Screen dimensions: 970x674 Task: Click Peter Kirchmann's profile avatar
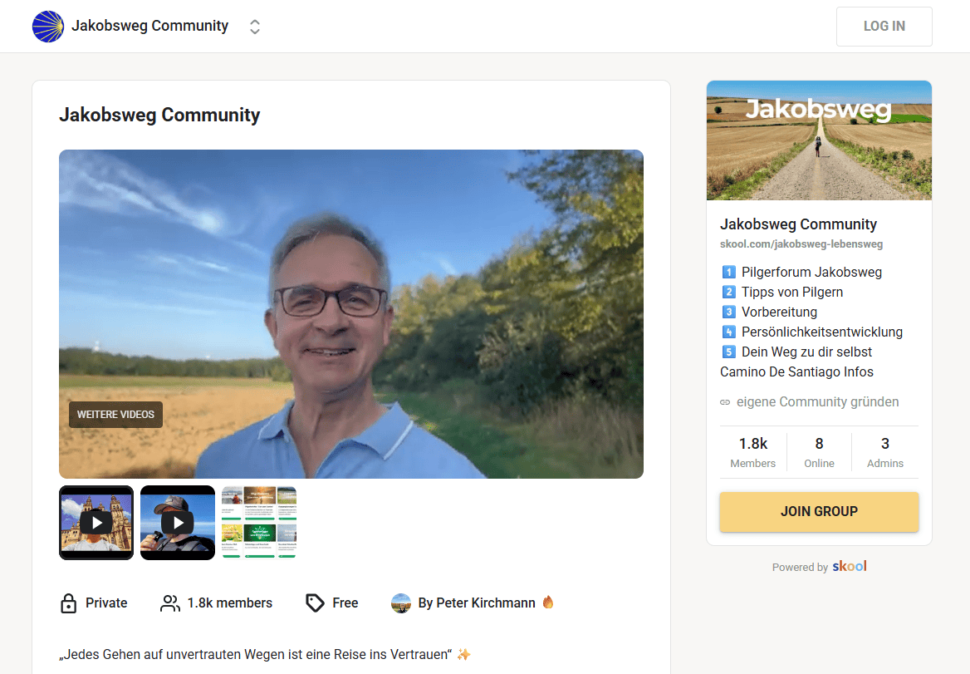point(401,603)
